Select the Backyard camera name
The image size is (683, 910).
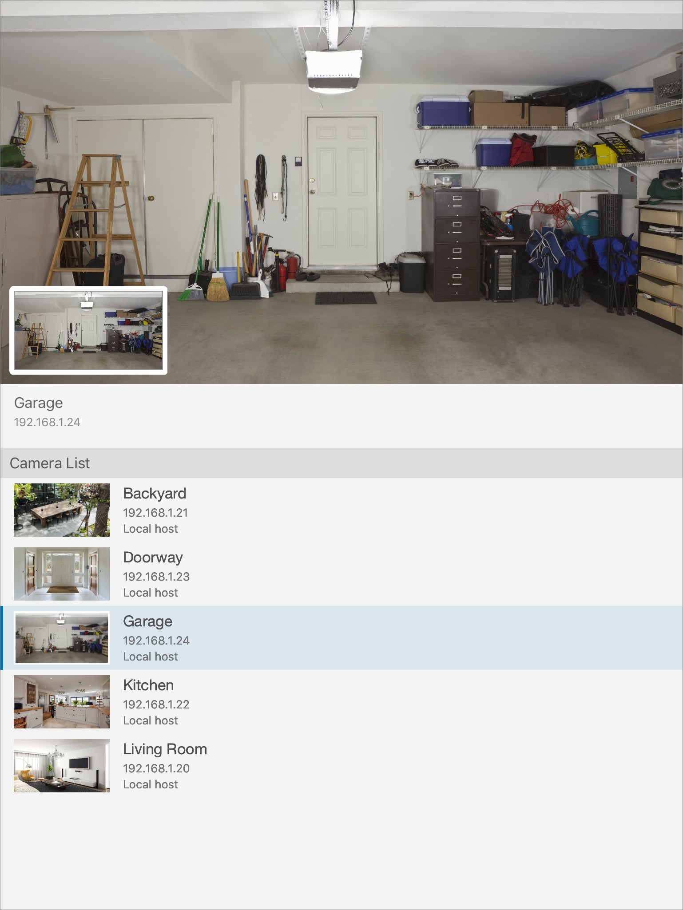pos(155,493)
